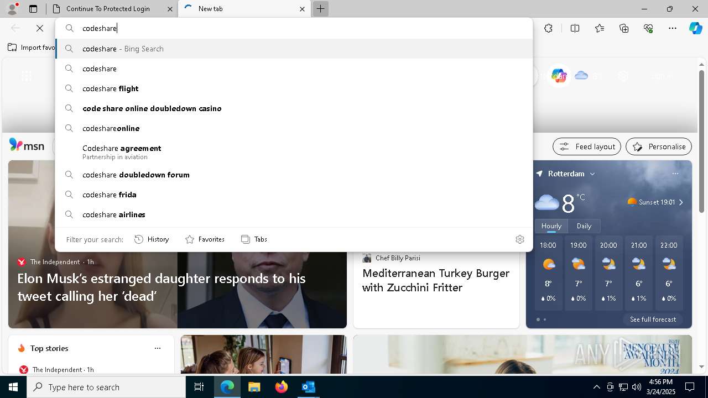Go to the second weather card dot

(x=545, y=320)
